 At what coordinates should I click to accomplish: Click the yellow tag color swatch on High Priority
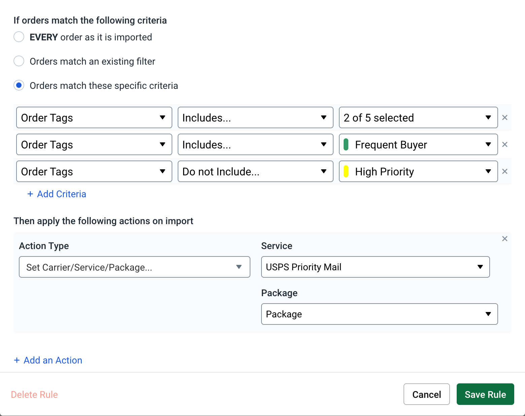[x=346, y=171]
